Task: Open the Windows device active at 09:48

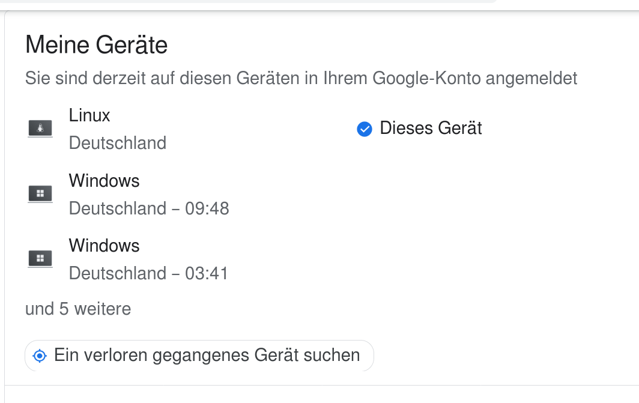Action: click(x=104, y=181)
